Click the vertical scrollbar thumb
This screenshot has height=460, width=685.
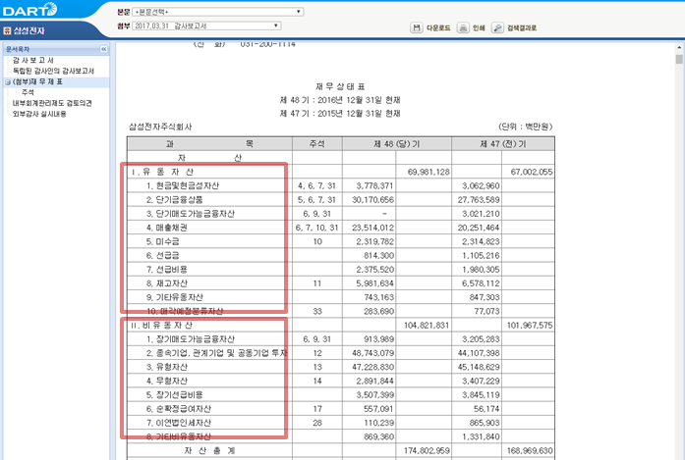679,59
